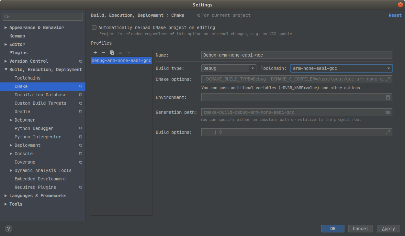Click project-level icon beside Compilation Database

coord(81,95)
